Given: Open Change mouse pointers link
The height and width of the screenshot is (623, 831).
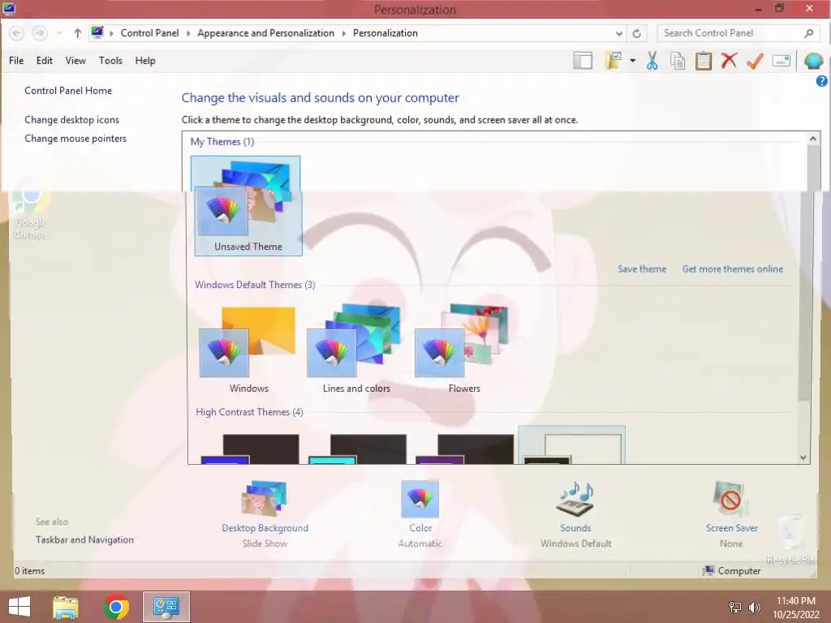Looking at the screenshot, I should (75, 138).
